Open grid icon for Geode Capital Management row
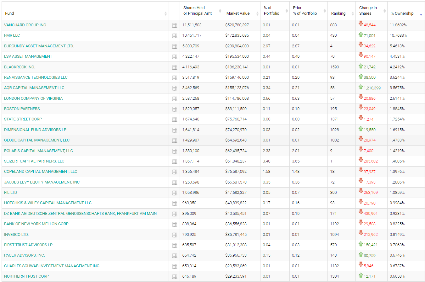Image resolution: width=425 pixels, height=282 pixels. point(175,141)
